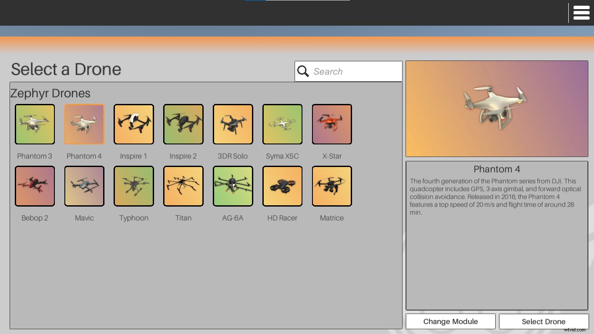The image size is (594, 334).
Task: Select the Inspire 1 drone icon
Action: (134, 124)
